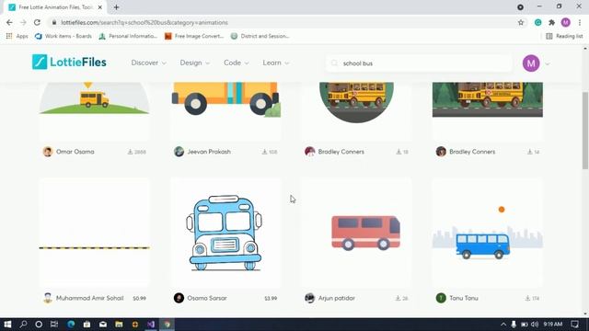Open Visual Studio from the taskbar
589x331 pixels.
pyautogui.click(x=151, y=325)
